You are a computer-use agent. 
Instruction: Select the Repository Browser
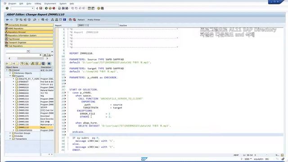coord(29,32)
